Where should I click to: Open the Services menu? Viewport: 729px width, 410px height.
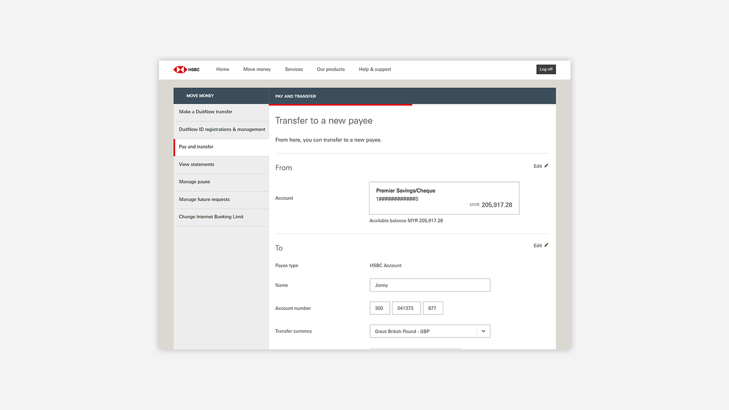pos(294,69)
